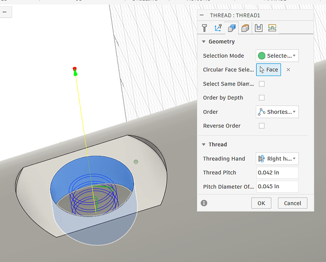Open the Heights tab icon

[x=245, y=28]
